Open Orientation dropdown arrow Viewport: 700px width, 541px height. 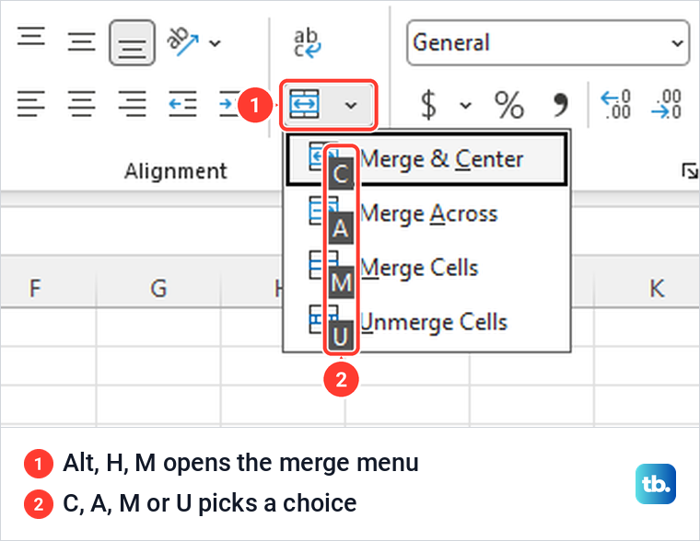(x=216, y=43)
